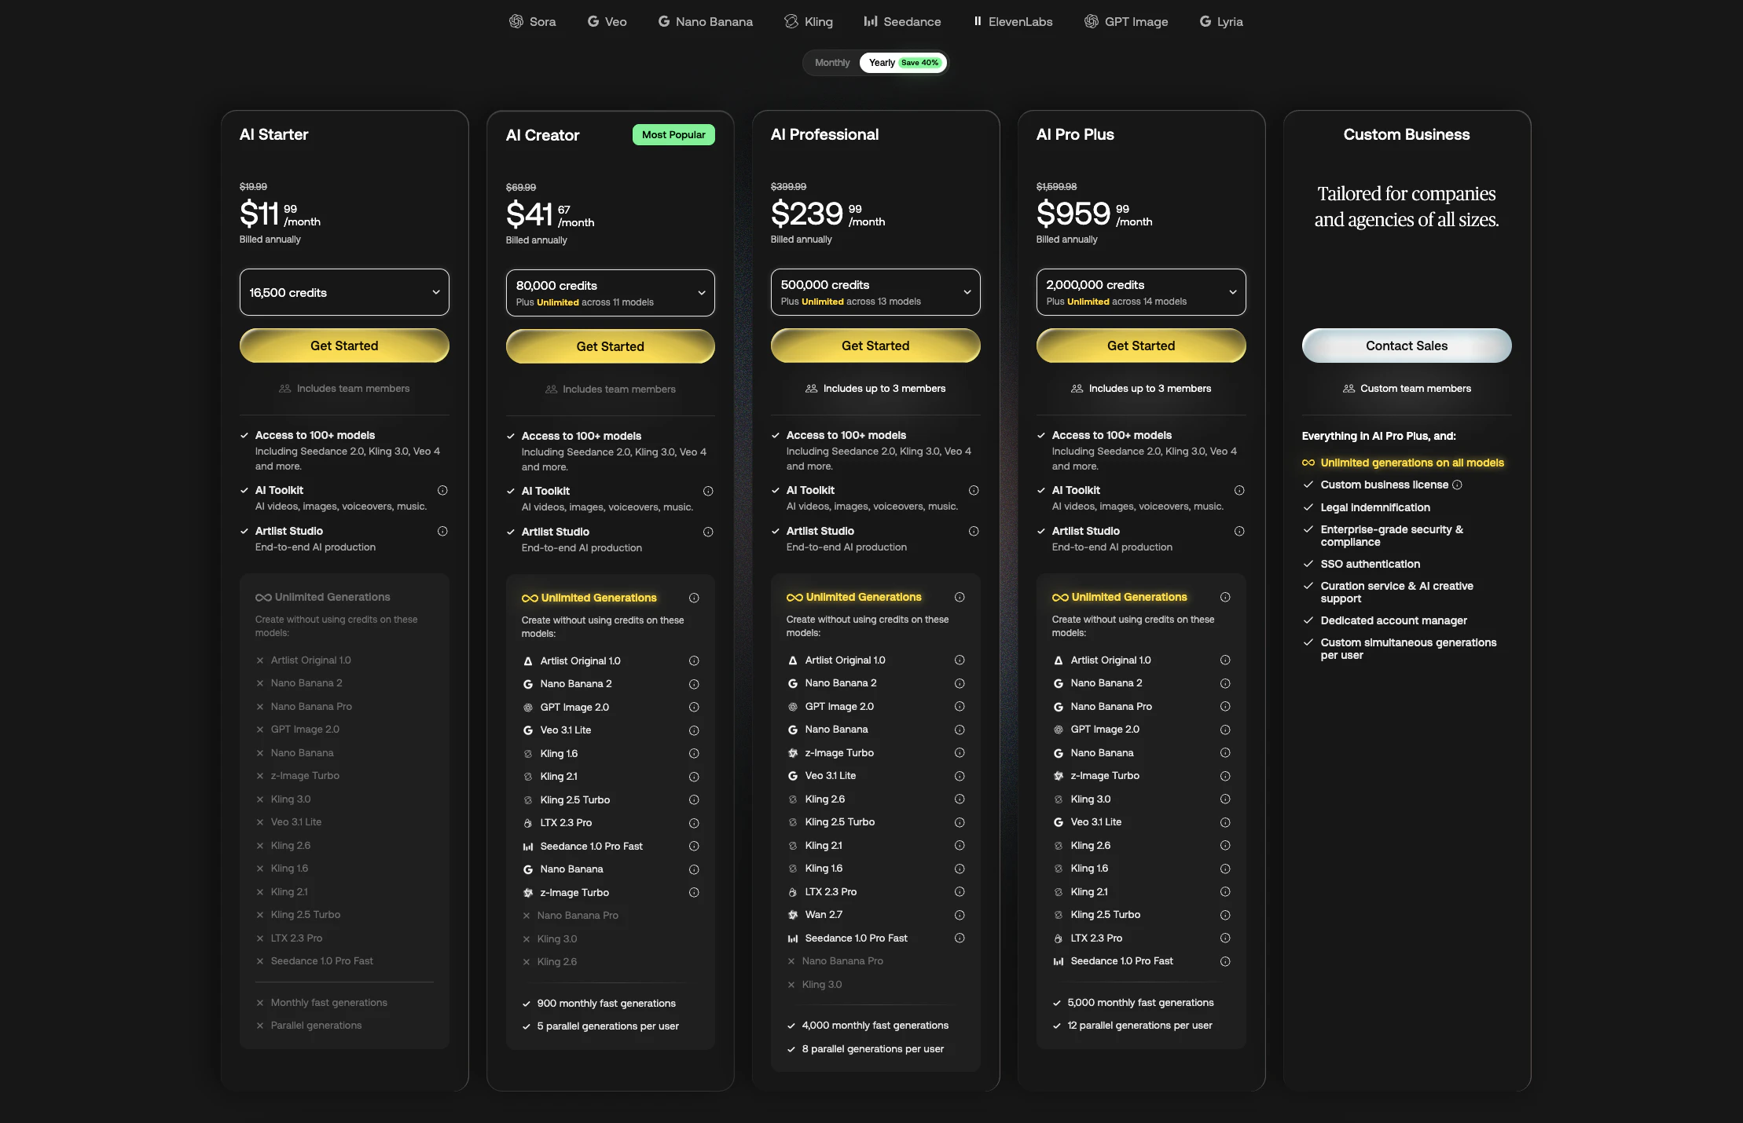Click Contact Sales for Custom Business

click(x=1407, y=346)
